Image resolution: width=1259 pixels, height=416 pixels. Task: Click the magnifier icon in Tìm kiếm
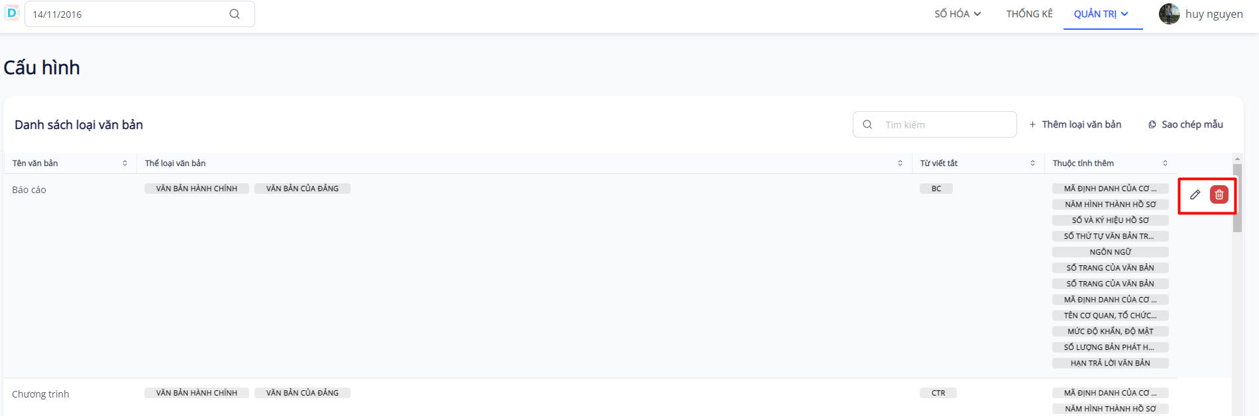(867, 124)
